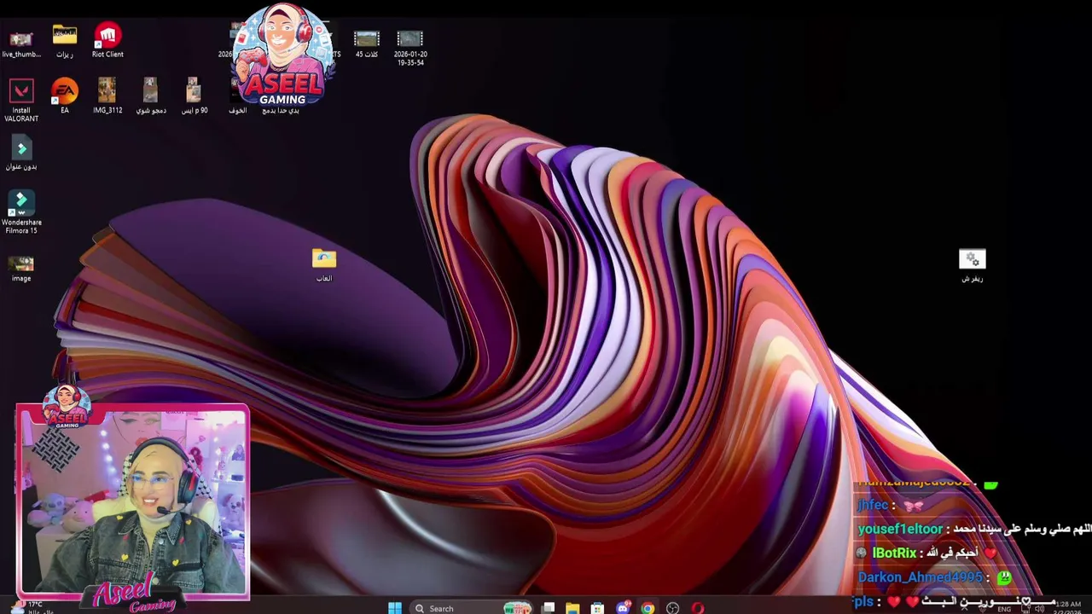Select the yellow folder labeled ريزات
Screen dimensions: 1092x614
65,41
